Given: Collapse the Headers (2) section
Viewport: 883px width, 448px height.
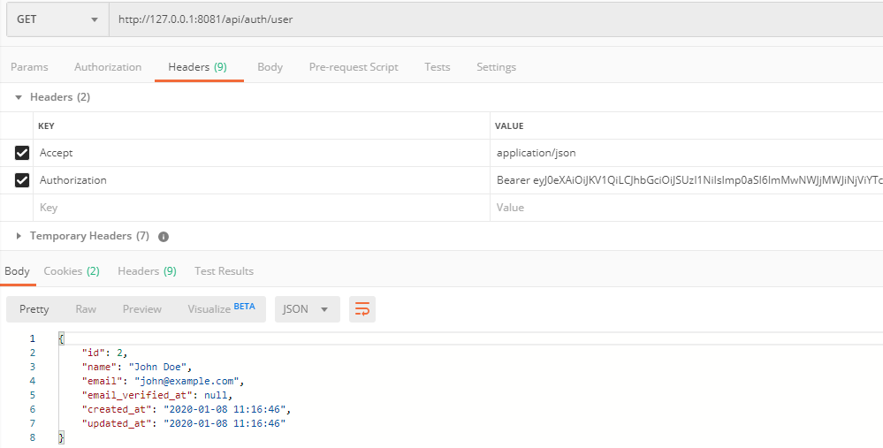Looking at the screenshot, I should tap(19, 97).
